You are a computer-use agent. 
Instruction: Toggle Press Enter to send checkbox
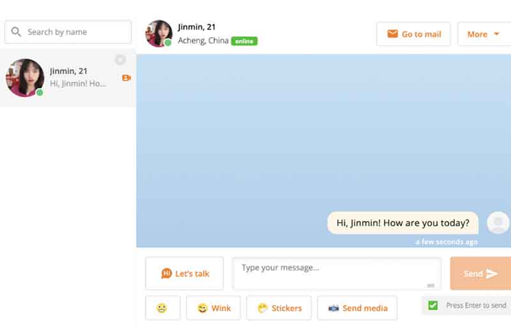433,306
